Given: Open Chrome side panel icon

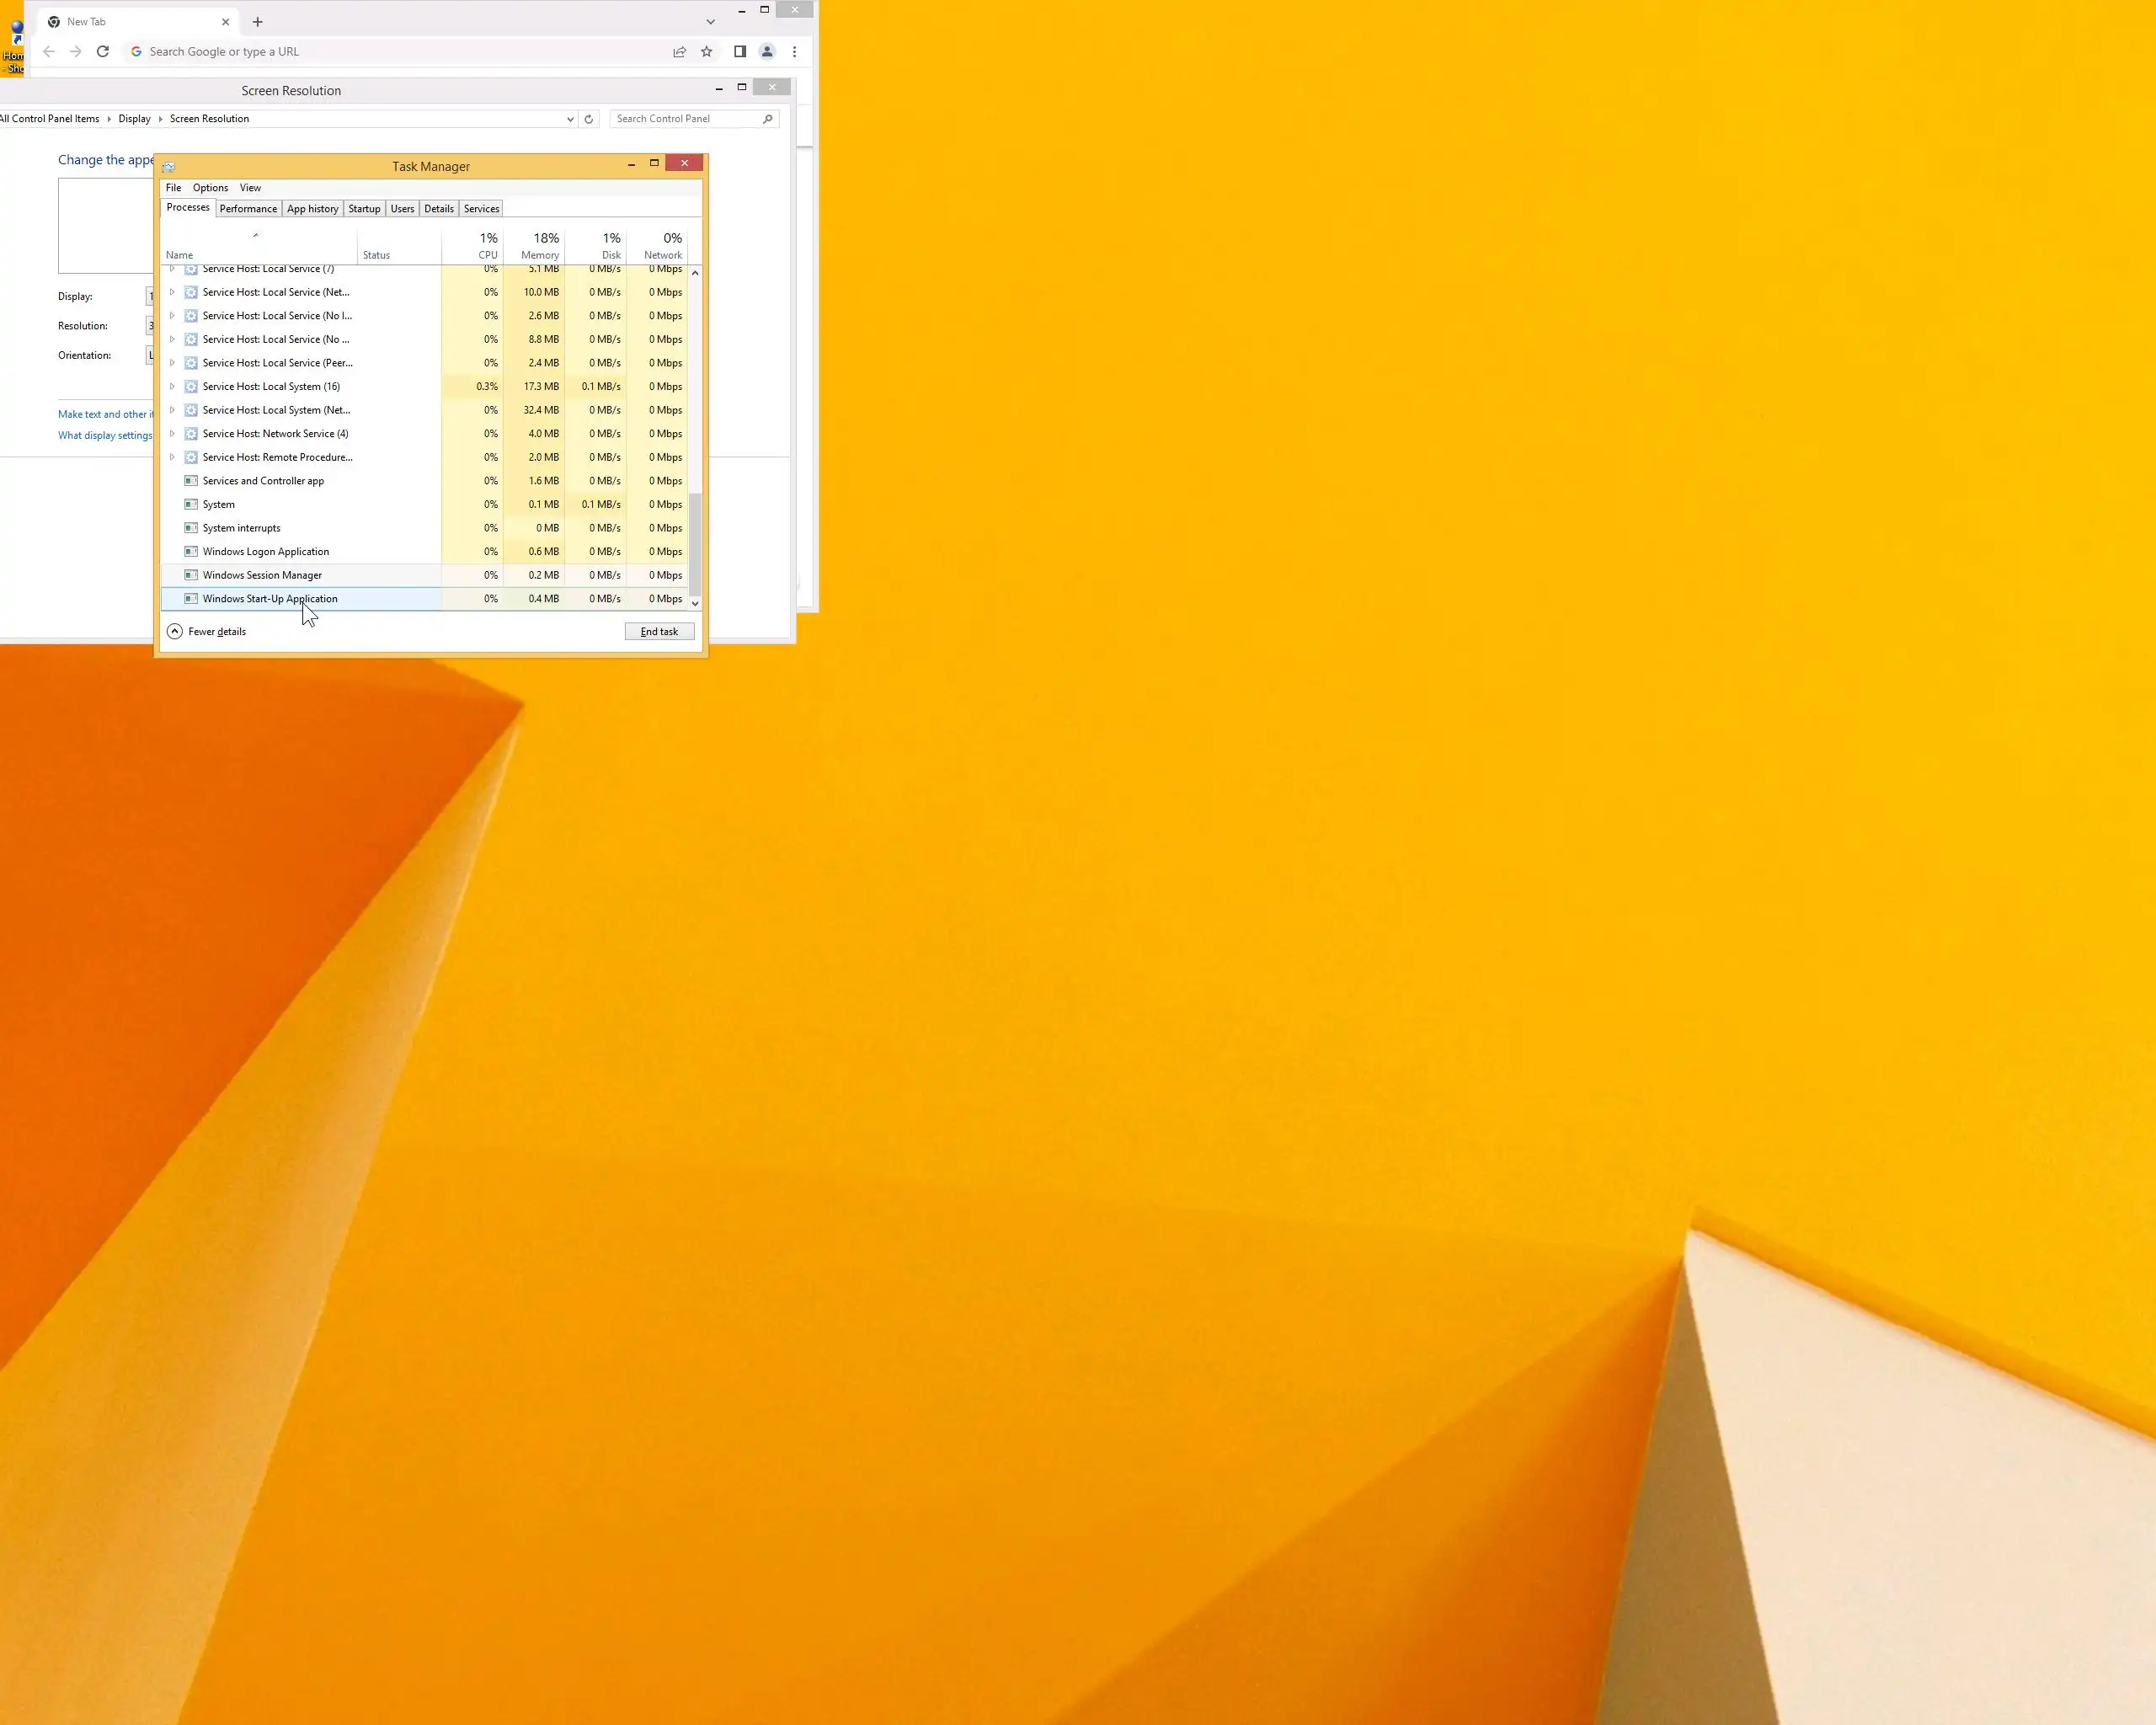Looking at the screenshot, I should (740, 52).
